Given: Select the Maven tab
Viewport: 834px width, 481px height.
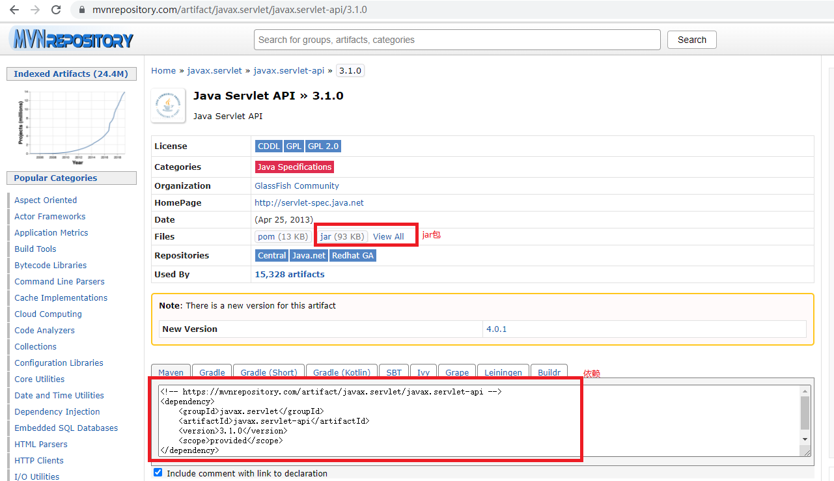Looking at the screenshot, I should coord(171,372).
